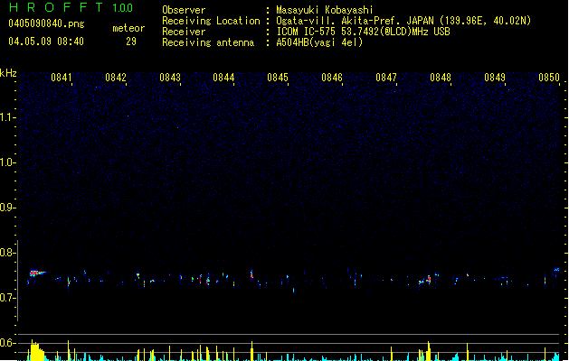The width and height of the screenshot is (569, 361).
Task: Click the 0844 time marker
Action: click(x=223, y=78)
